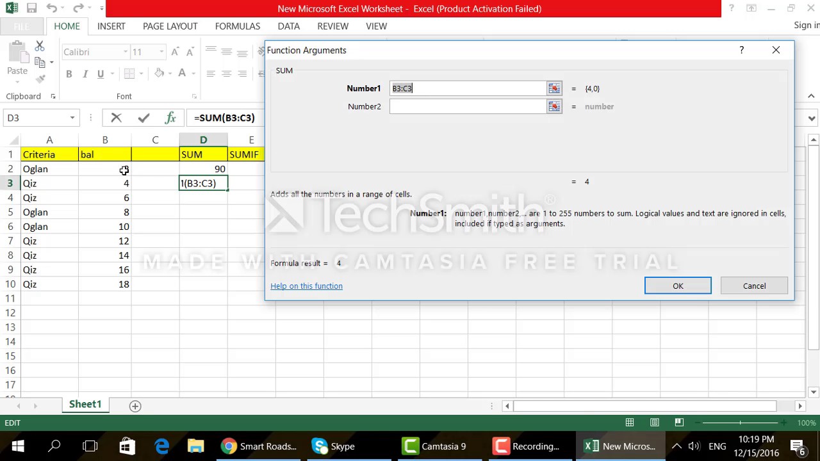The width and height of the screenshot is (820, 461).
Task: Expand the Paste options arrow
Action: tap(17, 82)
